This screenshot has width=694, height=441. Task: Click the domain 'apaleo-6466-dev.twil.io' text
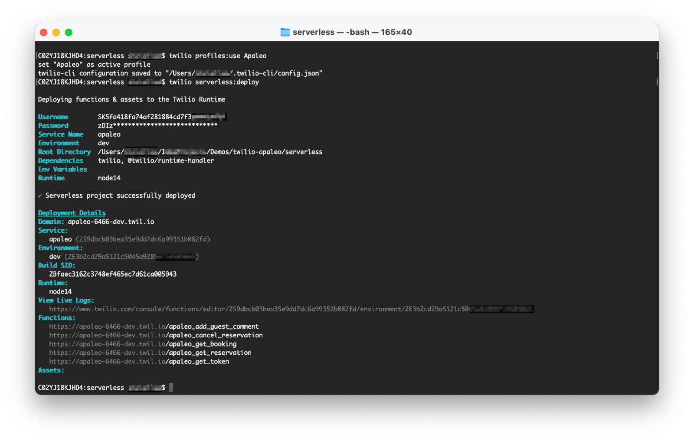click(x=111, y=222)
